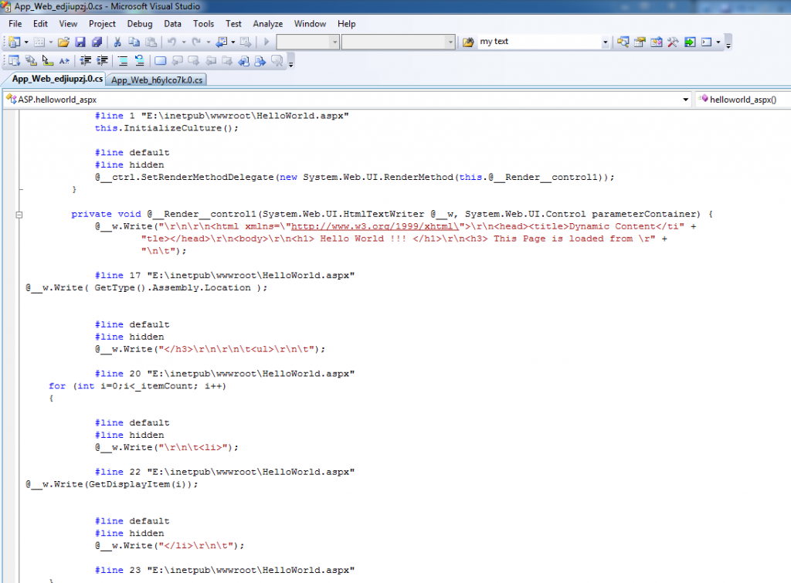Viewport: 791px width, 583px height.
Task: Click inside the 'my text' search box
Action: tap(533, 42)
